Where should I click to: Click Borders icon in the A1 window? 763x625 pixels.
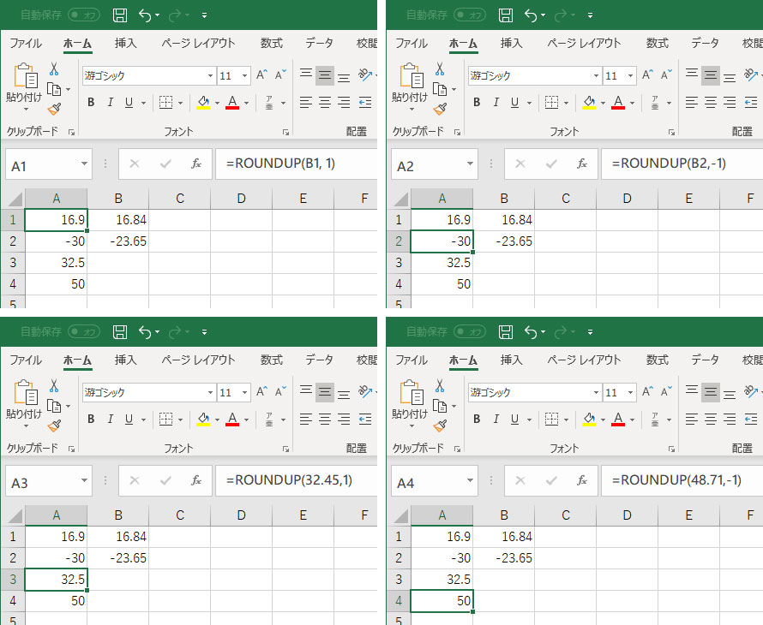click(x=166, y=103)
